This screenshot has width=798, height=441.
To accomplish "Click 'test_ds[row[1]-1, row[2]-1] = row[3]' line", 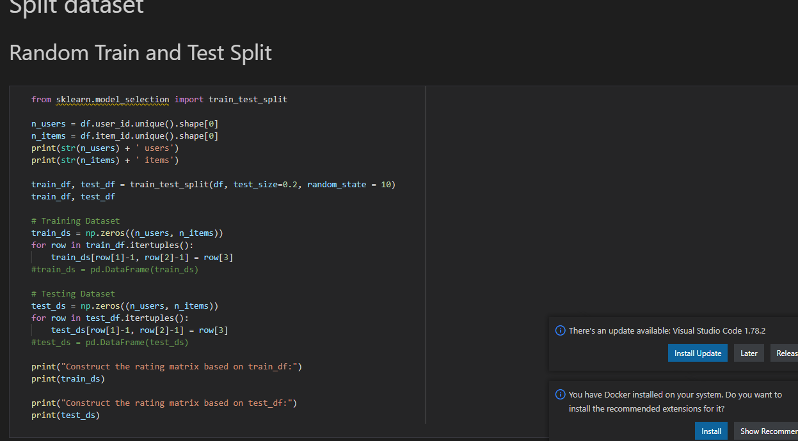I will click(140, 330).
